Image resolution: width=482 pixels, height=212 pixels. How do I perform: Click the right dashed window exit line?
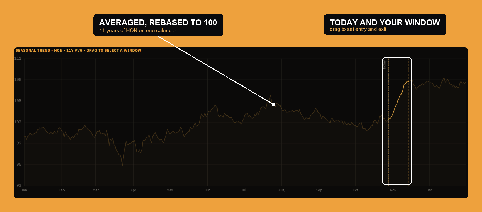409,121
